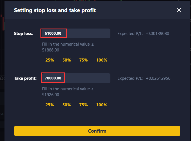
Task: Close the stop loss and take profit dialog
Action: pyautogui.click(x=179, y=10)
